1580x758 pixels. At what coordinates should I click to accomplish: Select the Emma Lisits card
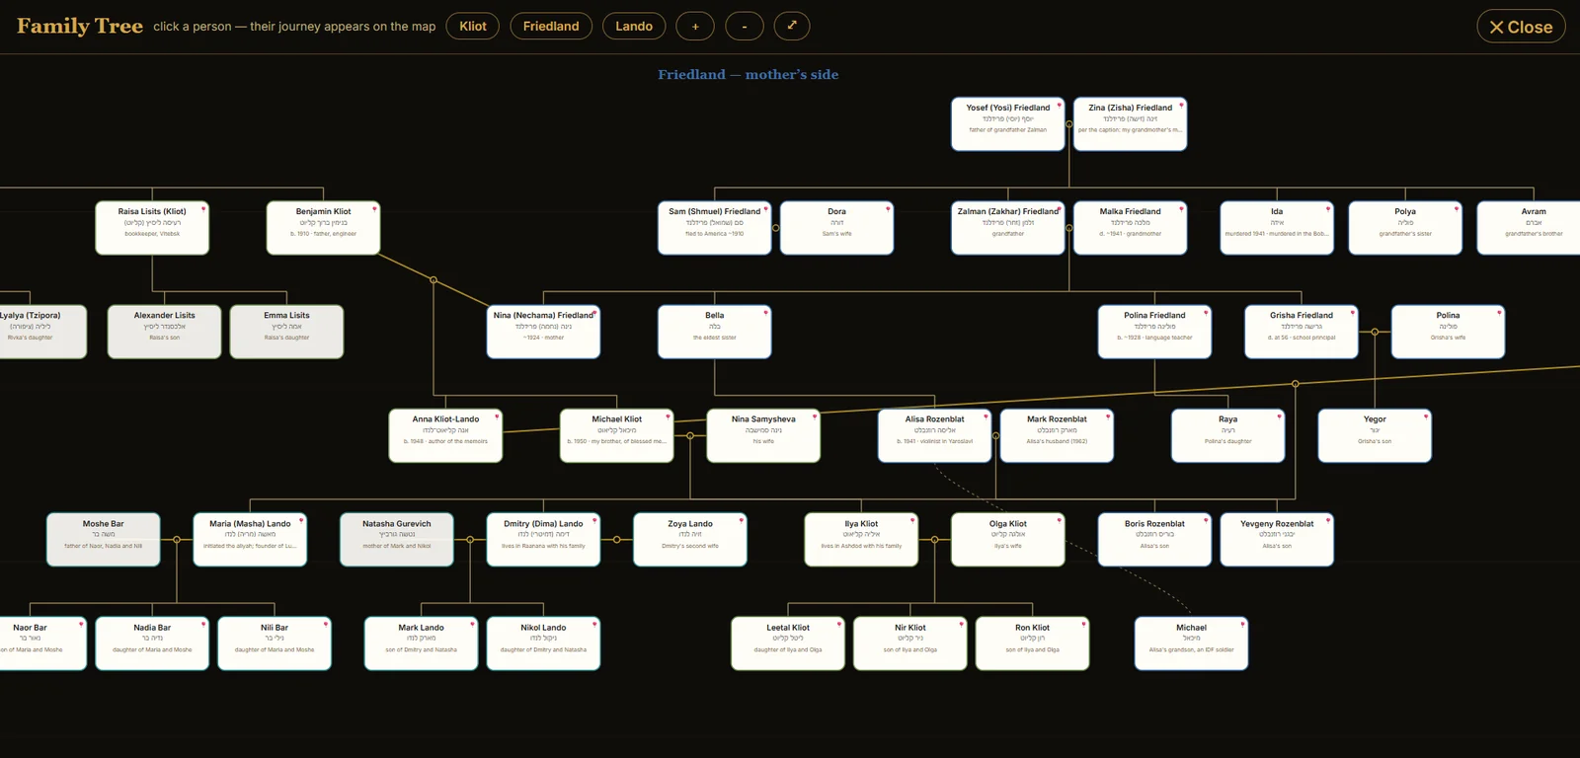click(x=286, y=332)
